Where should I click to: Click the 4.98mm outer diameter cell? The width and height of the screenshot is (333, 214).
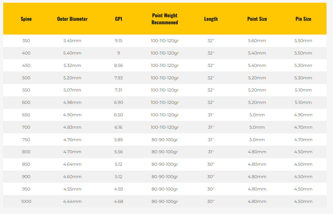tap(72, 103)
